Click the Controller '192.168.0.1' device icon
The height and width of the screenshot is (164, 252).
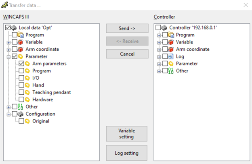(x=164, y=28)
